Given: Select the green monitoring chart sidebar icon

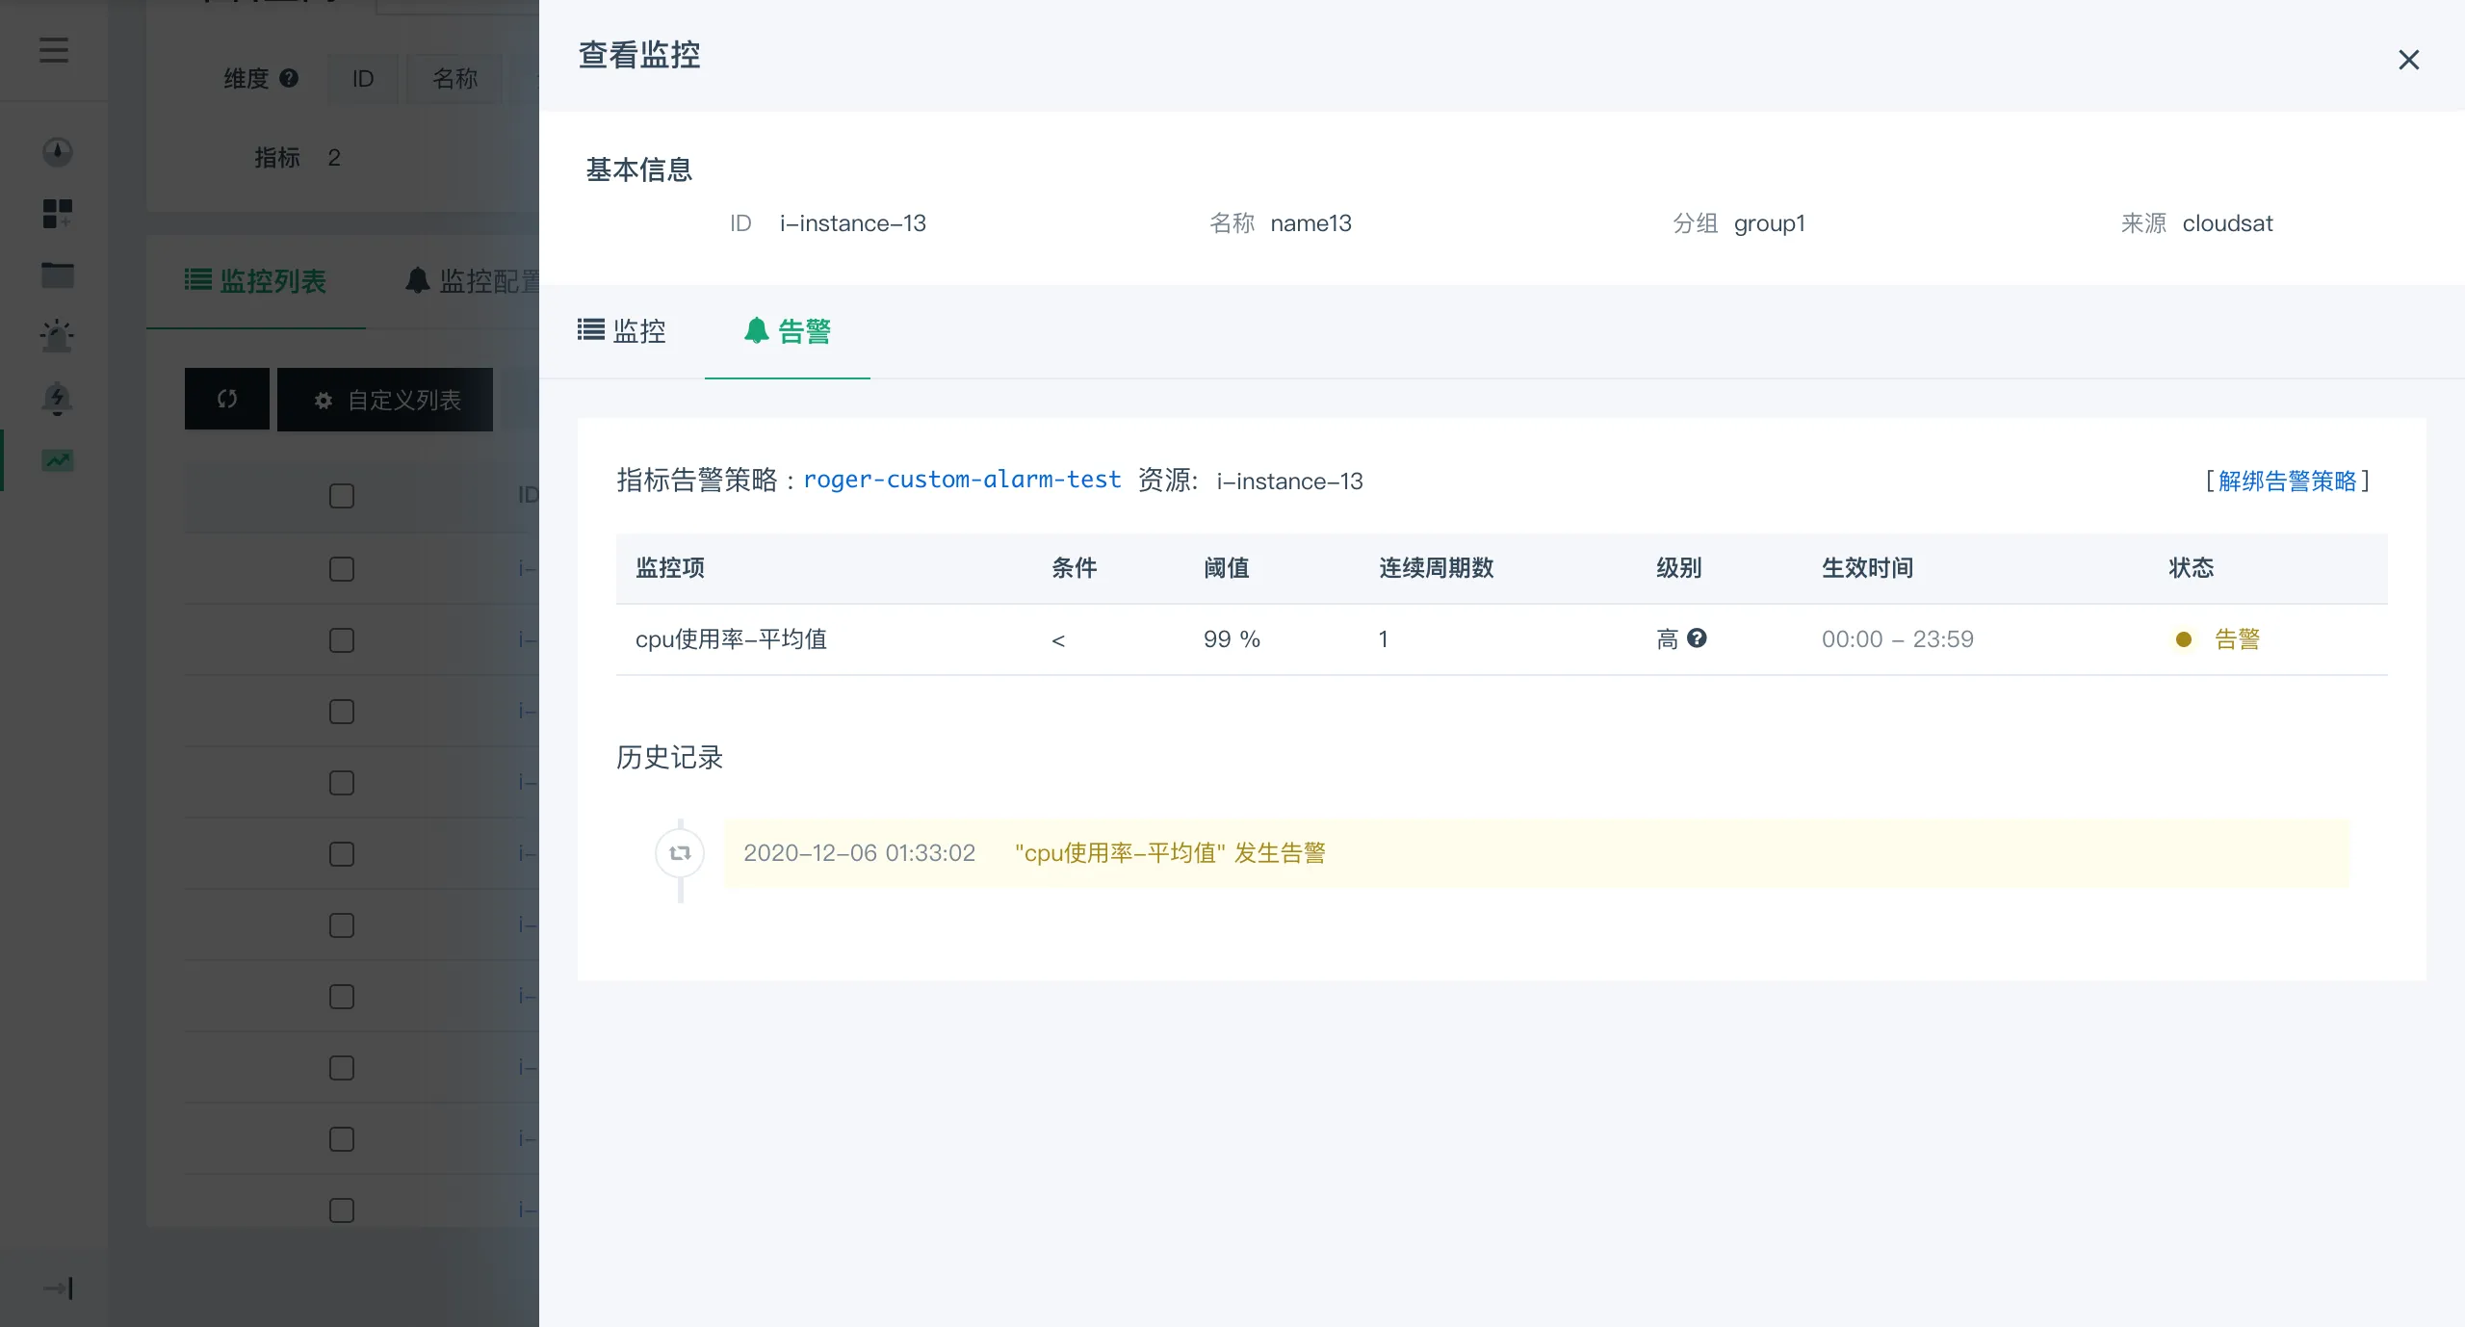Looking at the screenshot, I should tap(57, 460).
